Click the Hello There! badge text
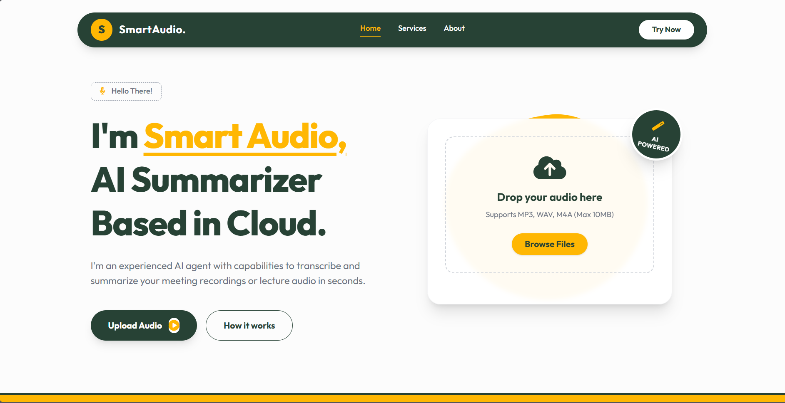Screen dimensions: 785x403 pos(132,91)
